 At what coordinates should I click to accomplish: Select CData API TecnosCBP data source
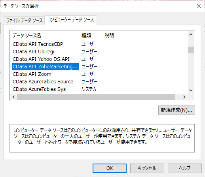pos(38,44)
